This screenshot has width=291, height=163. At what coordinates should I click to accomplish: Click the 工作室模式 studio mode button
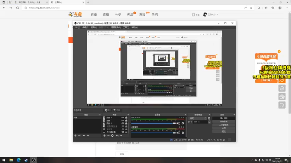point(224,125)
